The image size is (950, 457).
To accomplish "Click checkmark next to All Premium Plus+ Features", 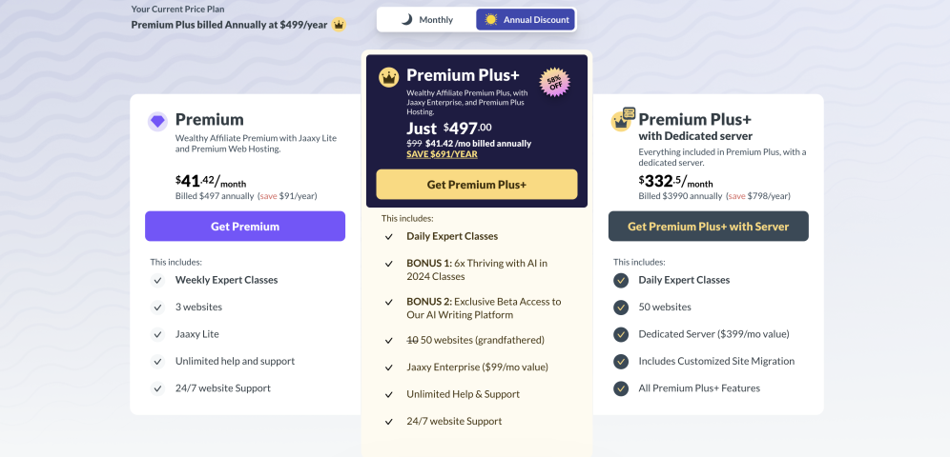I will pyautogui.click(x=621, y=388).
